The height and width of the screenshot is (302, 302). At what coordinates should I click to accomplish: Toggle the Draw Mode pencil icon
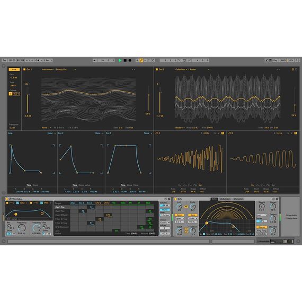pos(267,60)
